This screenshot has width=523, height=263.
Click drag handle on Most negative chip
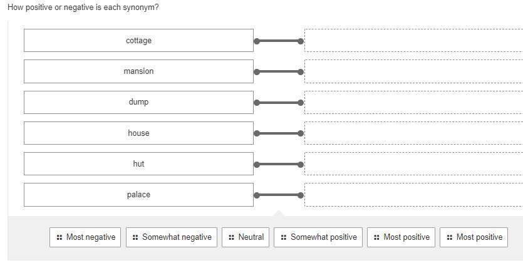click(x=60, y=237)
